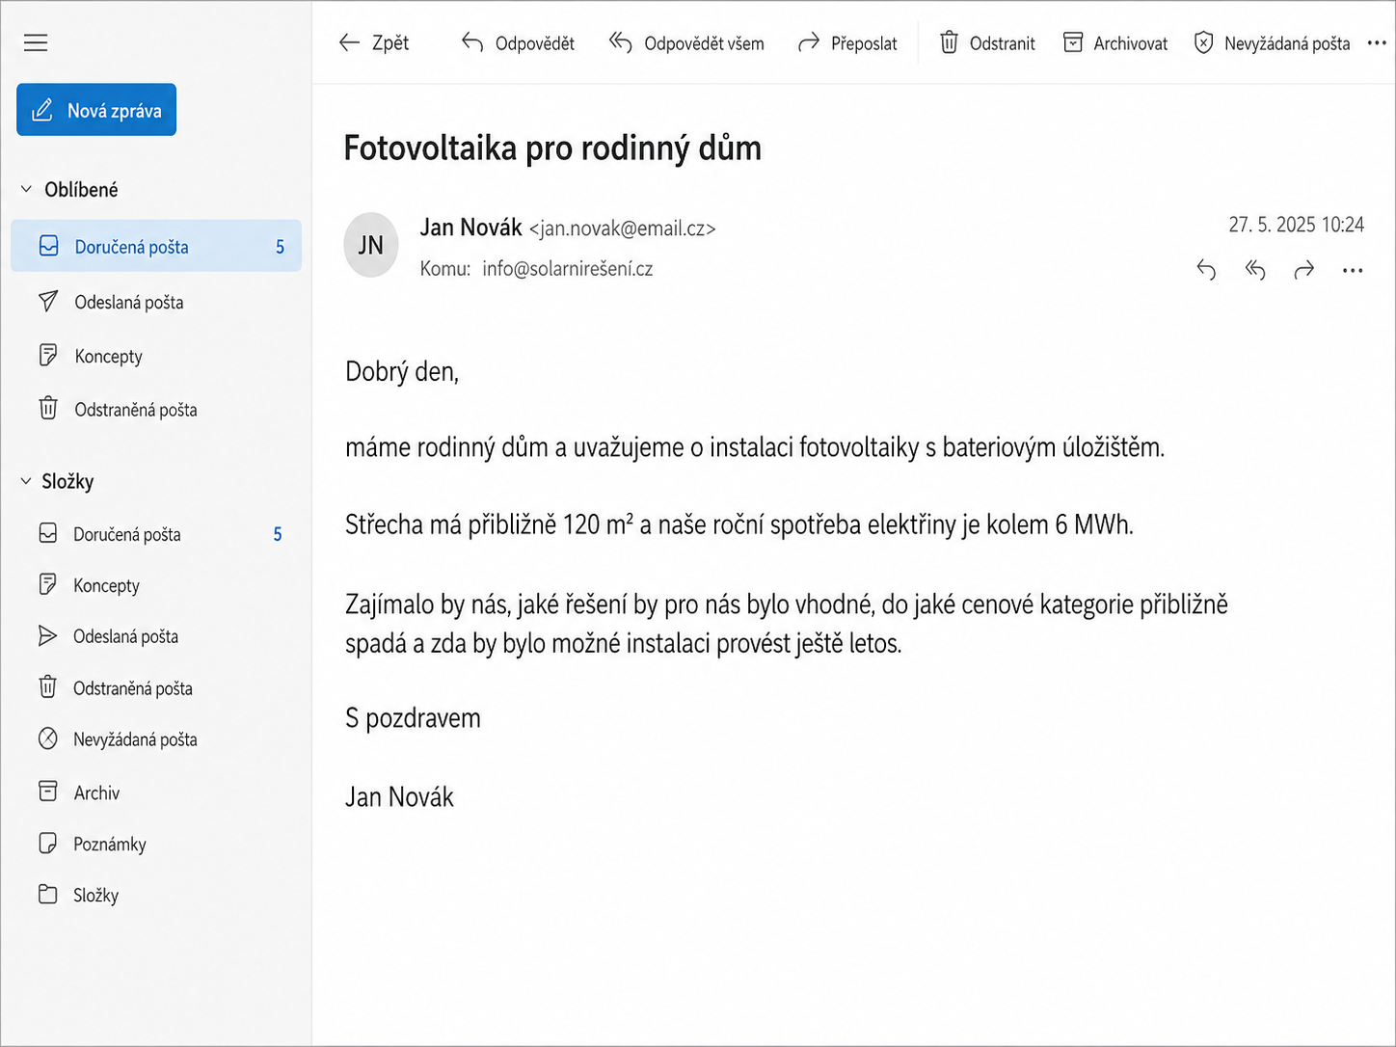The width and height of the screenshot is (1396, 1047).
Task: Compose with the Nová zpráva button
Action: 96,110
